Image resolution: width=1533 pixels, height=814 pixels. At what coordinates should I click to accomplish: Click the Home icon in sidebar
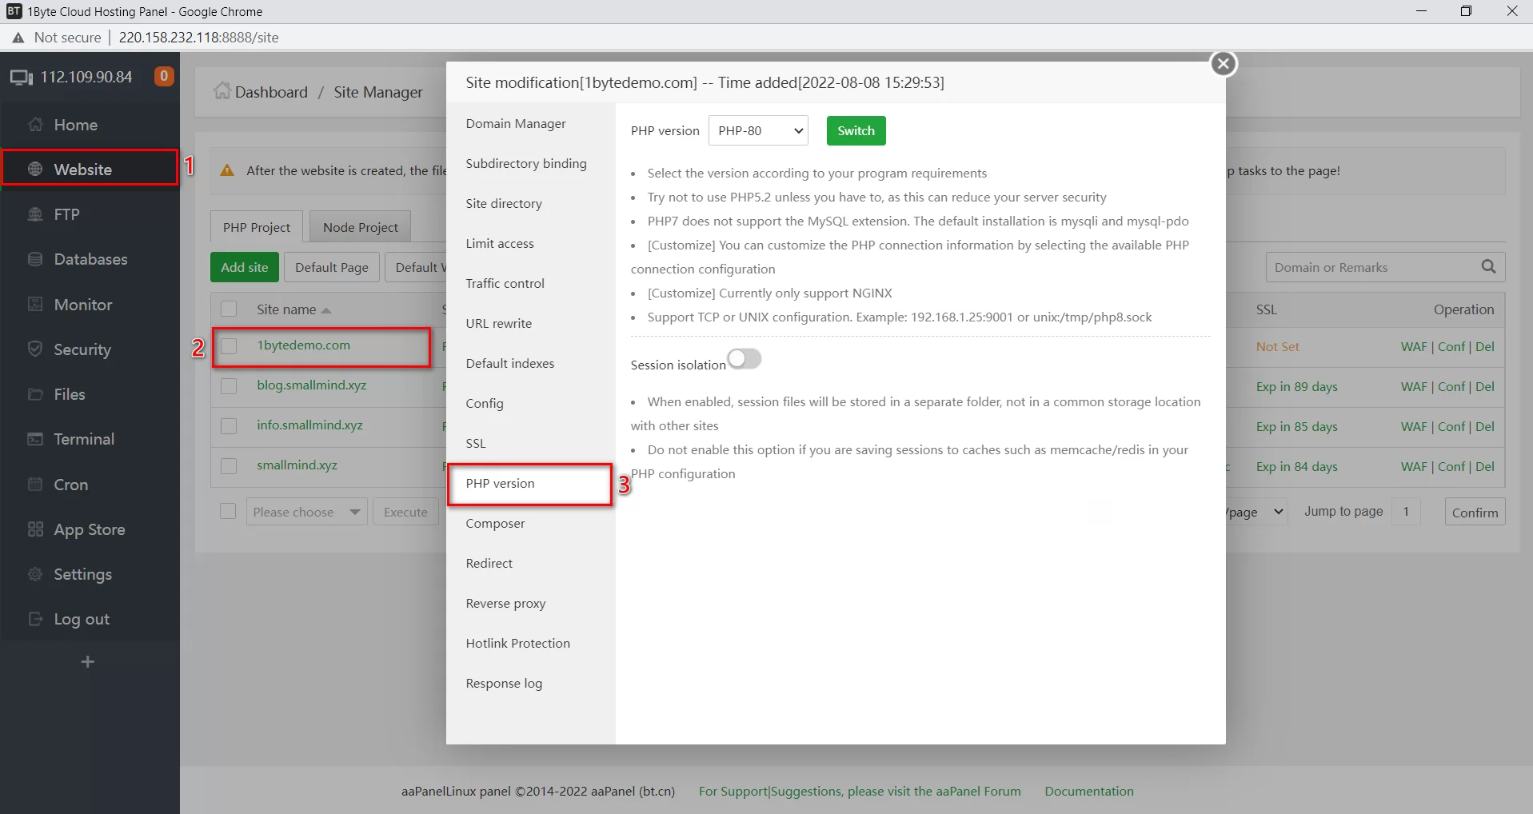35,125
